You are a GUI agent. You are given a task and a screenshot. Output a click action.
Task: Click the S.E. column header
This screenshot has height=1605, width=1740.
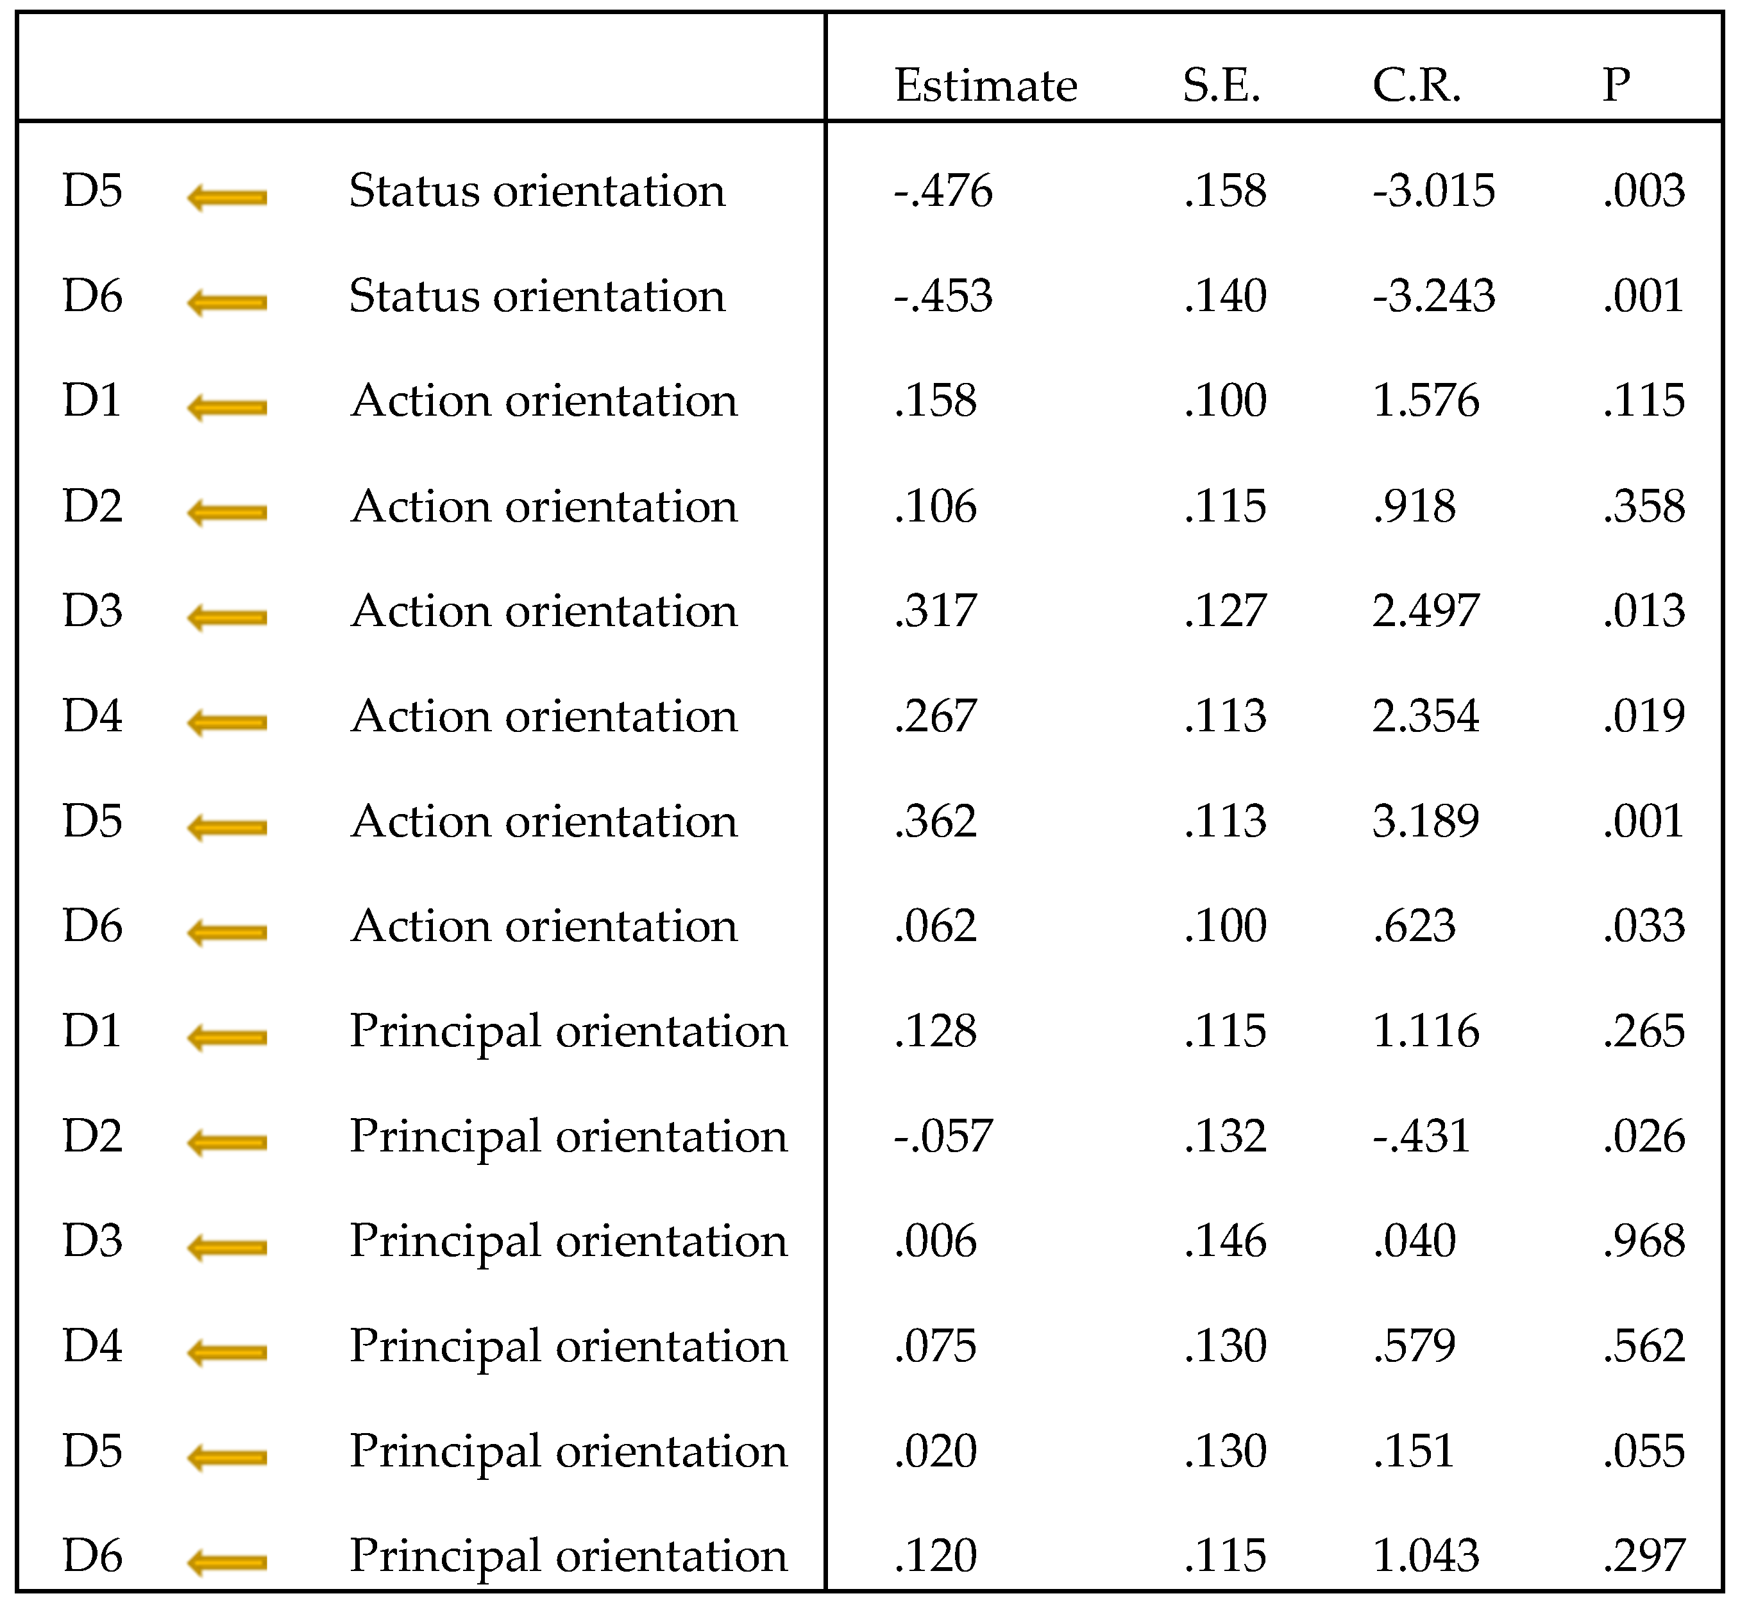(1221, 86)
